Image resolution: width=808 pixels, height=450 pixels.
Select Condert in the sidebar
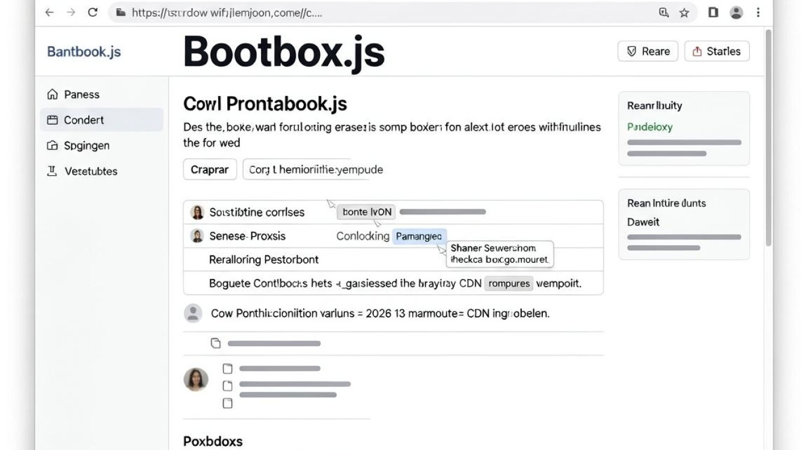(102, 120)
